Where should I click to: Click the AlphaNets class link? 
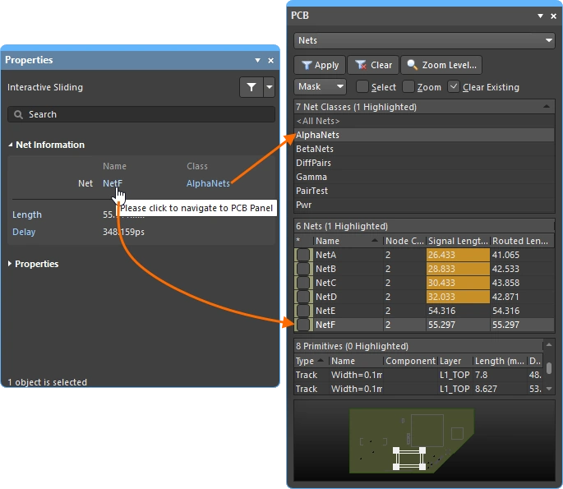point(208,183)
